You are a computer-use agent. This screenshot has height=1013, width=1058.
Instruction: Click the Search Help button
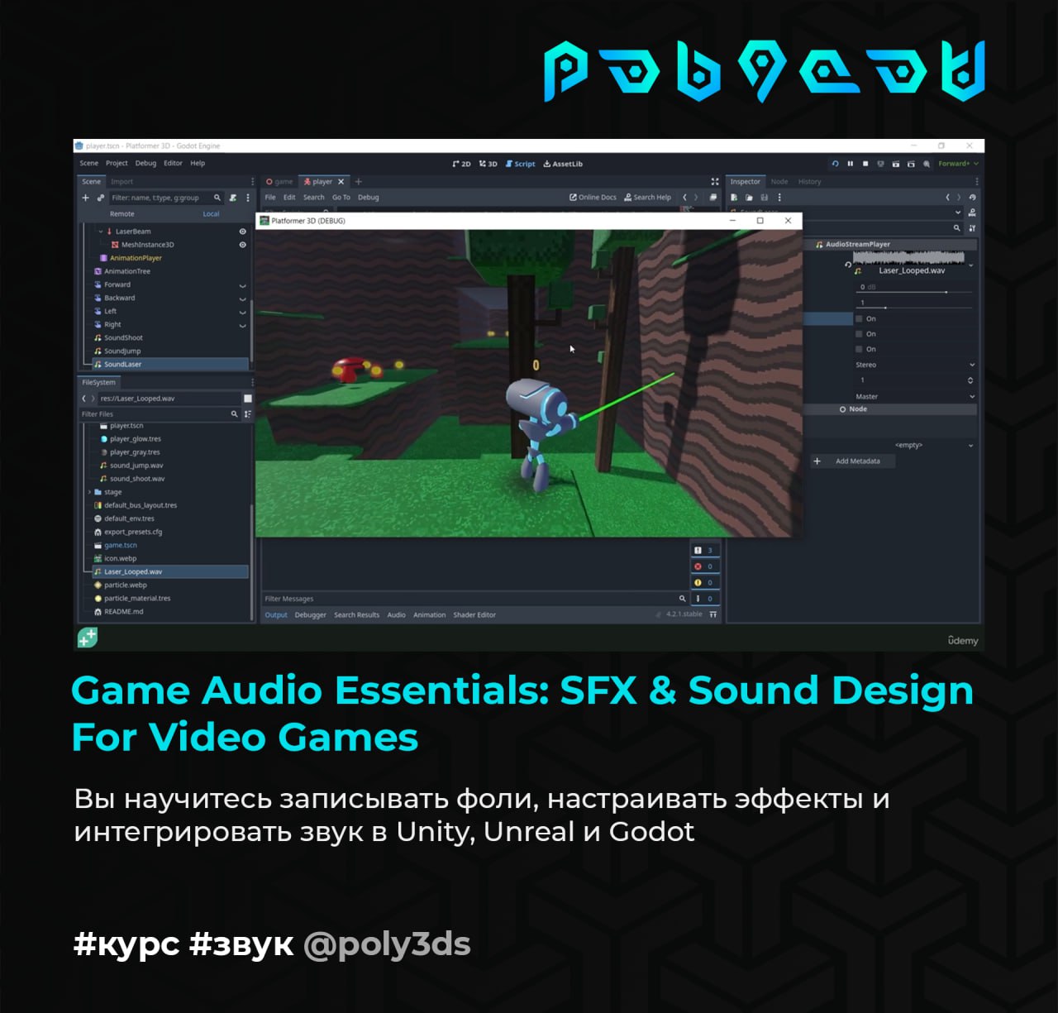pyautogui.click(x=647, y=198)
